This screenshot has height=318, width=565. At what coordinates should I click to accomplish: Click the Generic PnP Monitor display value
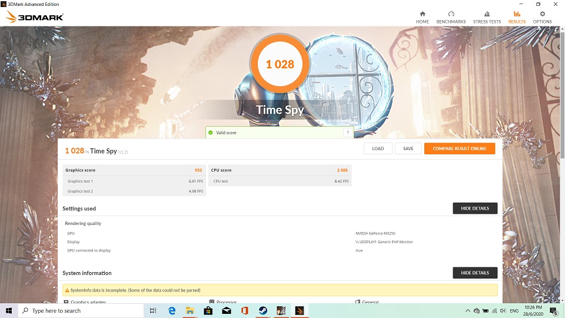coord(384,242)
